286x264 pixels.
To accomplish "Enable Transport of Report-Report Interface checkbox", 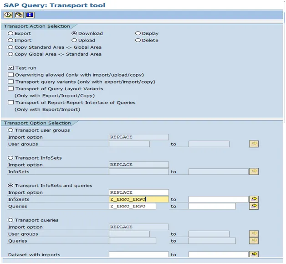I will 10,103.
